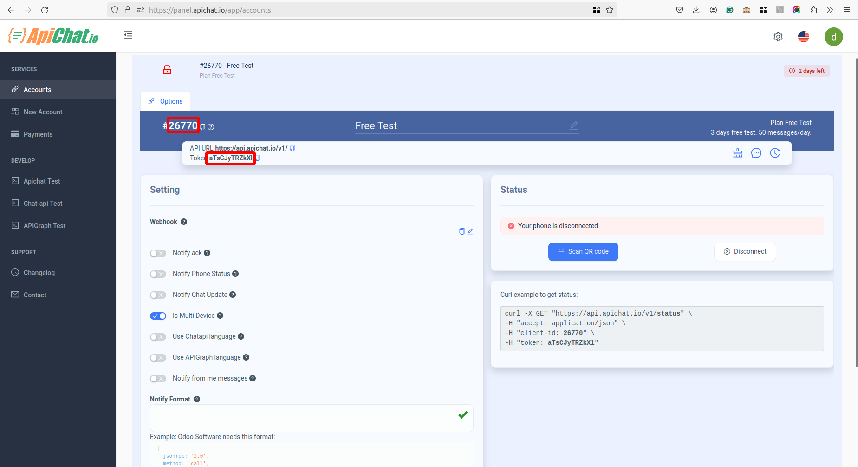Open user profile avatar 'd'
The height and width of the screenshot is (467, 858).
tap(834, 37)
